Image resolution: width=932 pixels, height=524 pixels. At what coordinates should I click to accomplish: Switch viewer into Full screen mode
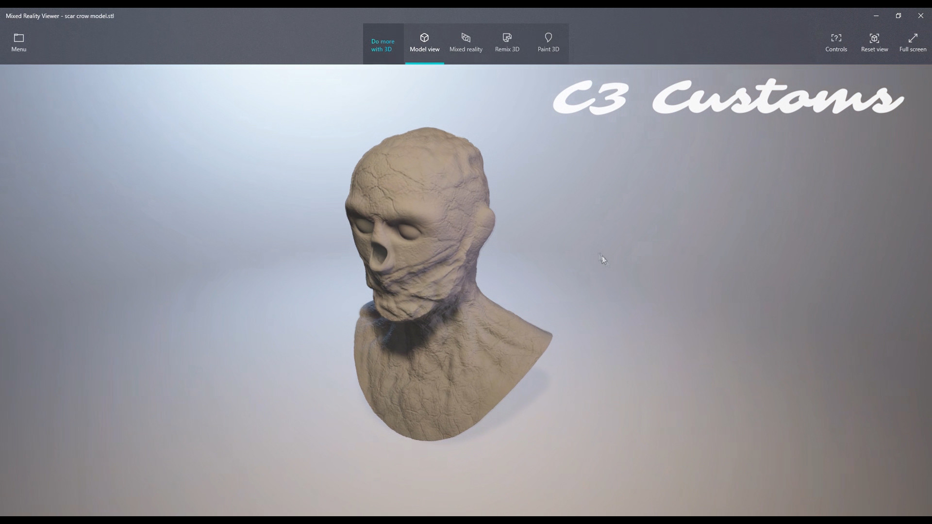click(x=913, y=43)
